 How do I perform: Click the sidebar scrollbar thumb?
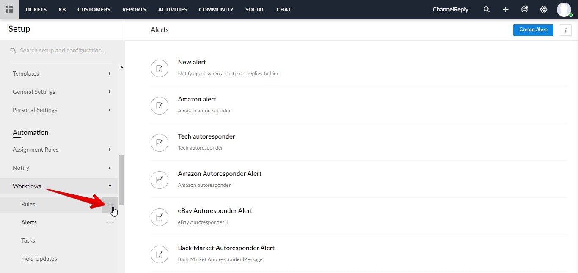tap(122, 180)
